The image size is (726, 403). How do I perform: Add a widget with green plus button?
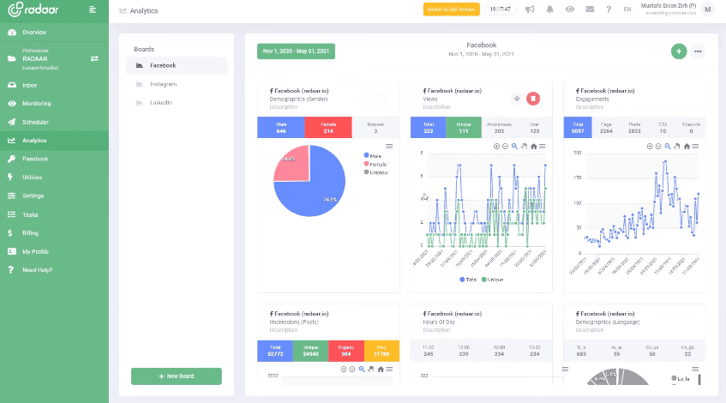pyautogui.click(x=679, y=51)
